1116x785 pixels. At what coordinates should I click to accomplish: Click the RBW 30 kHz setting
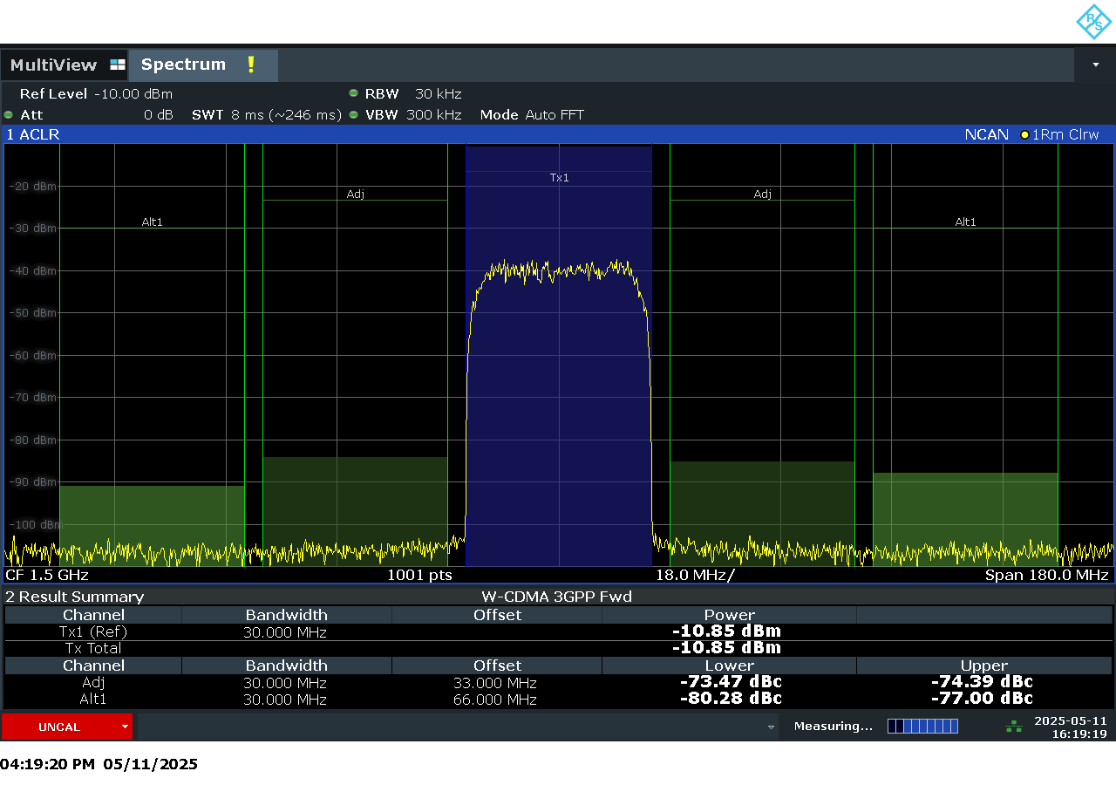(412, 93)
